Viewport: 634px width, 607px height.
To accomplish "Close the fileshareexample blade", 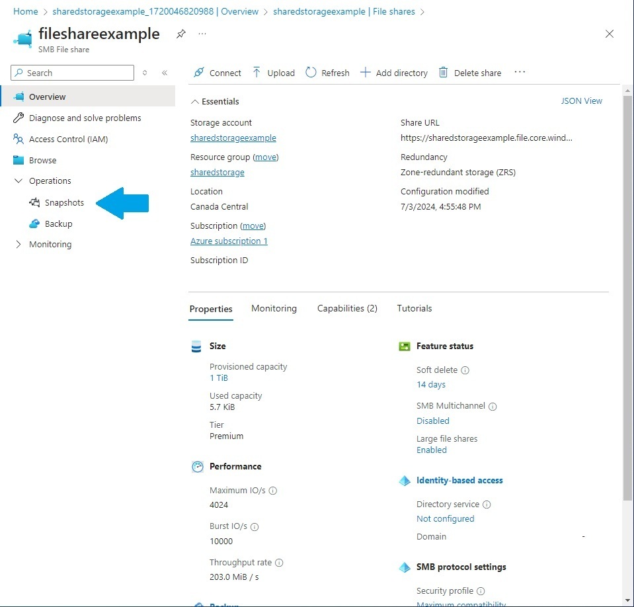I will click(610, 34).
